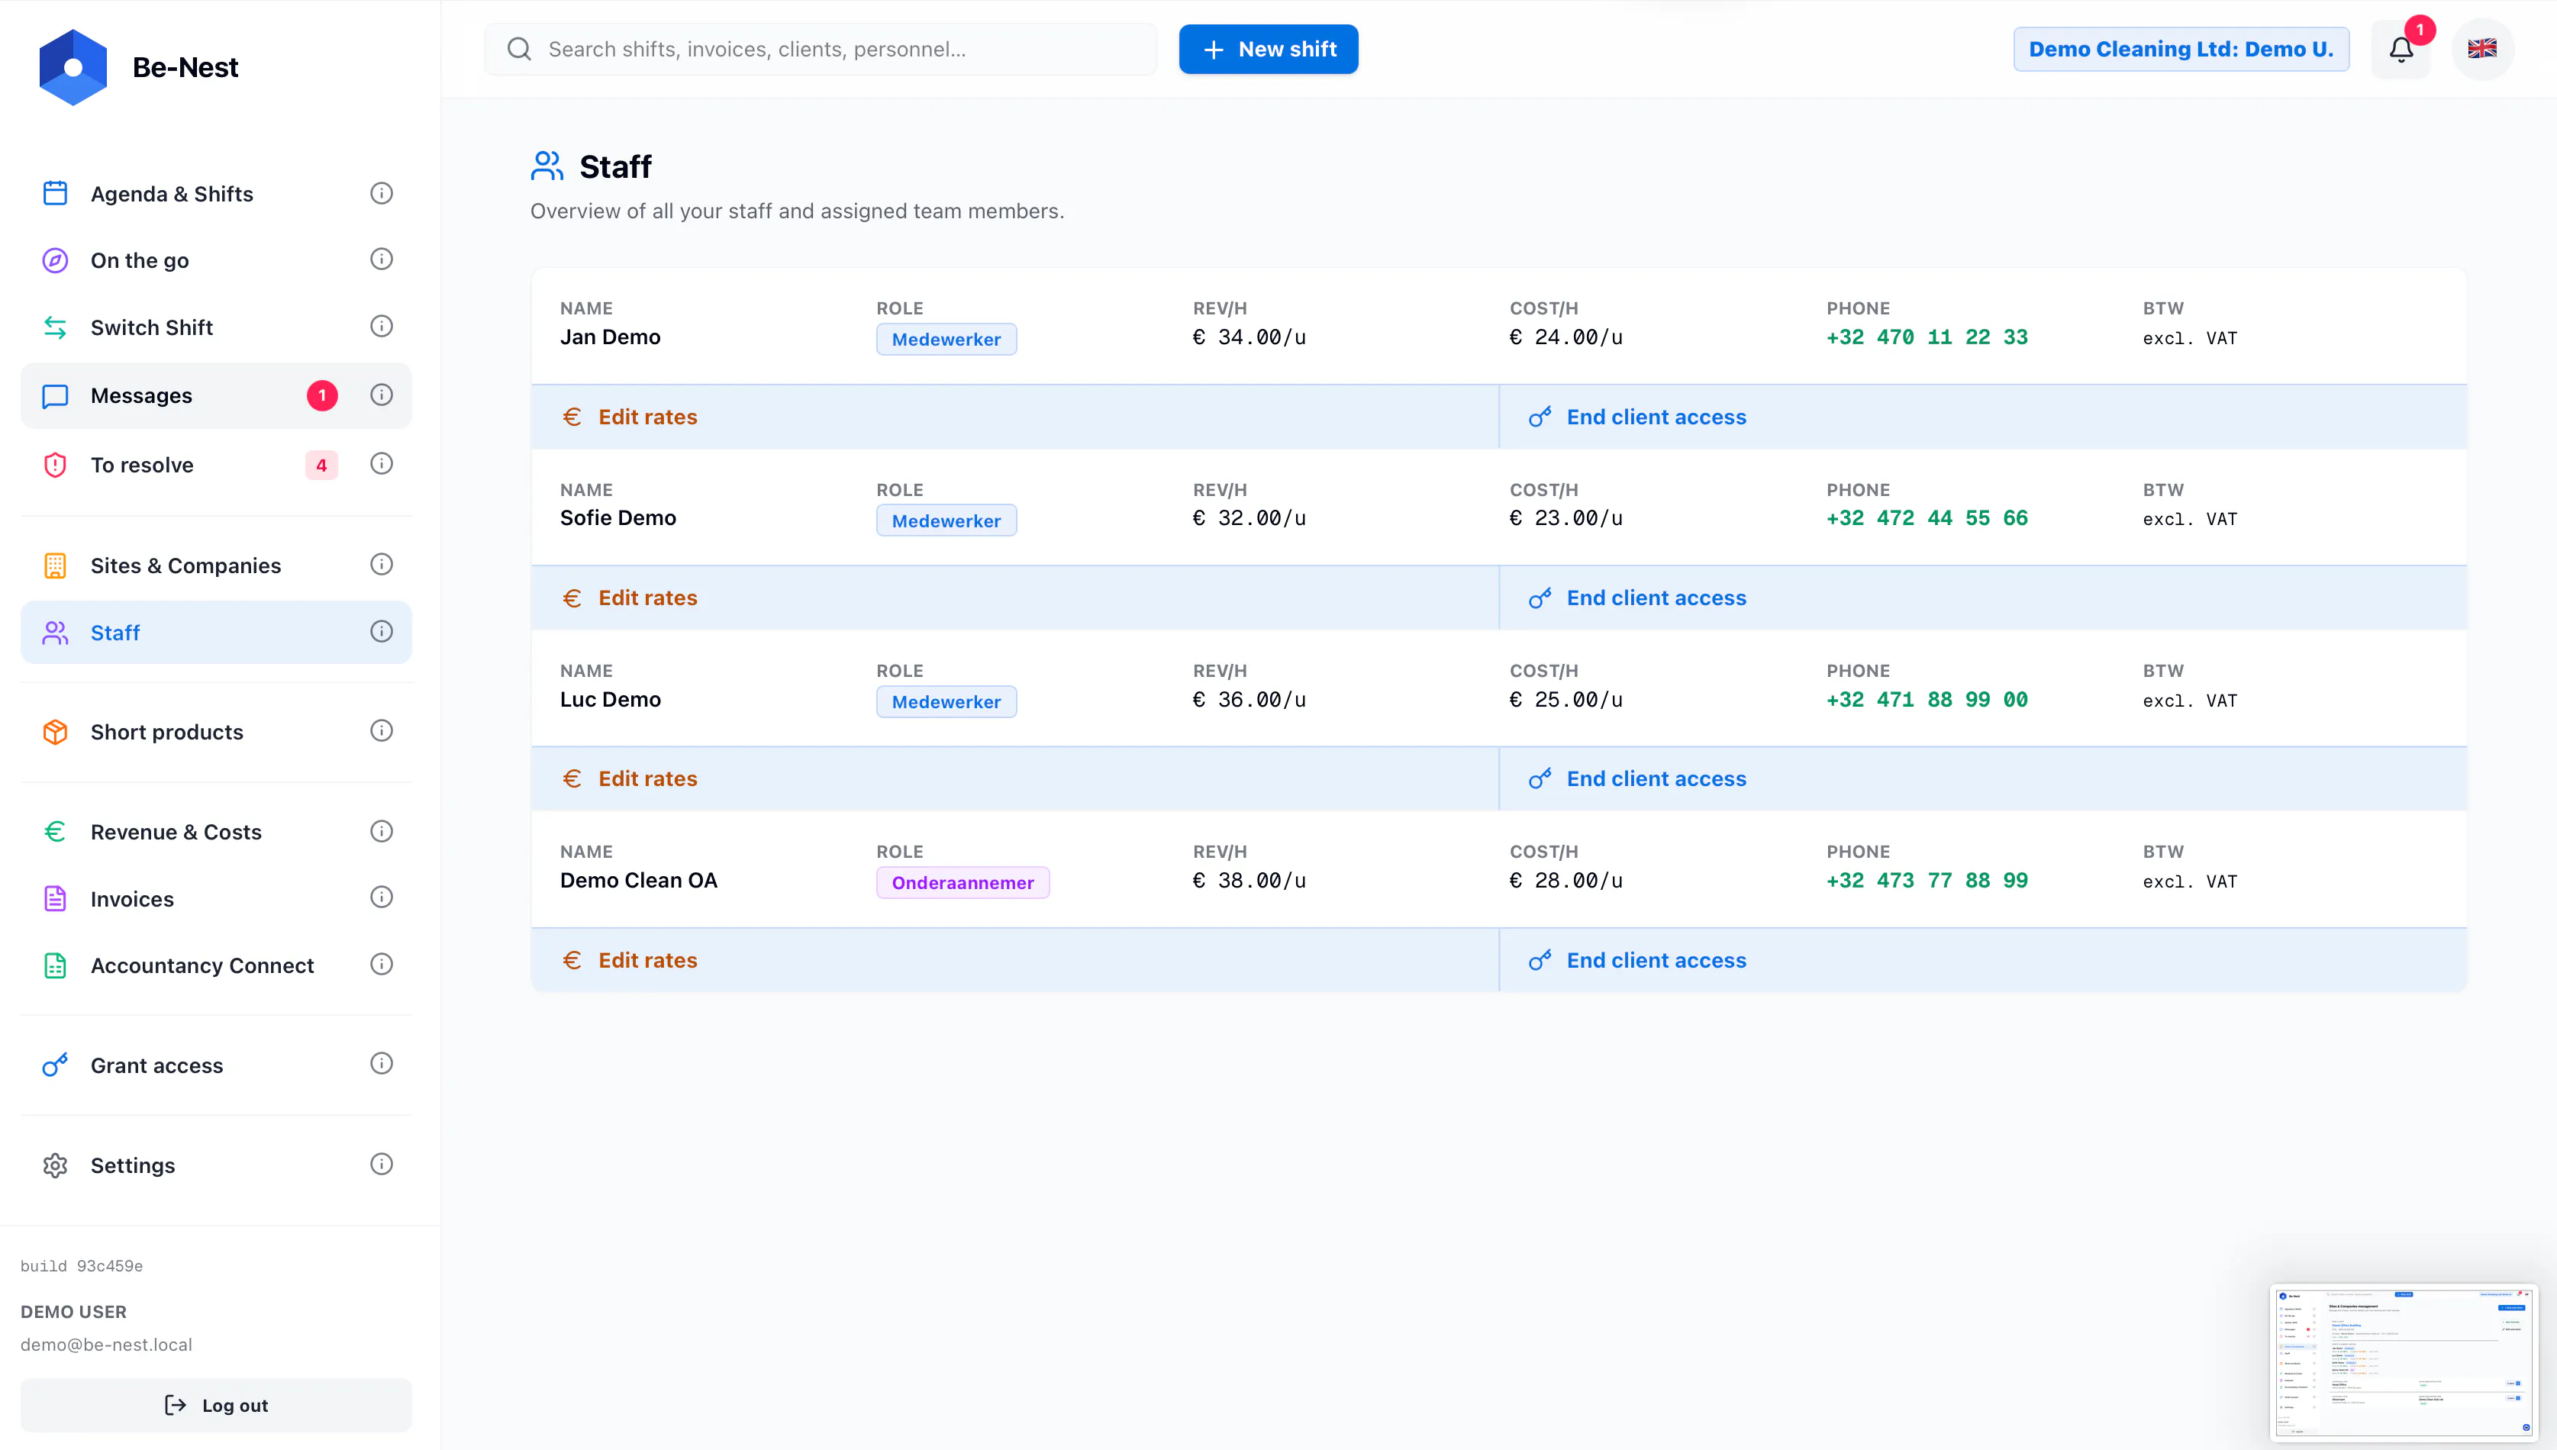Click the arrows icon for Switch Shift

point(55,327)
